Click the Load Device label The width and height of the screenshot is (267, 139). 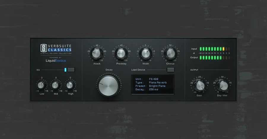click(138, 70)
